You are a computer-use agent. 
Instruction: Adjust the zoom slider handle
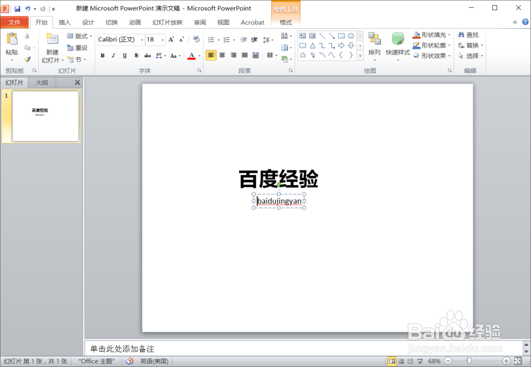click(x=469, y=361)
